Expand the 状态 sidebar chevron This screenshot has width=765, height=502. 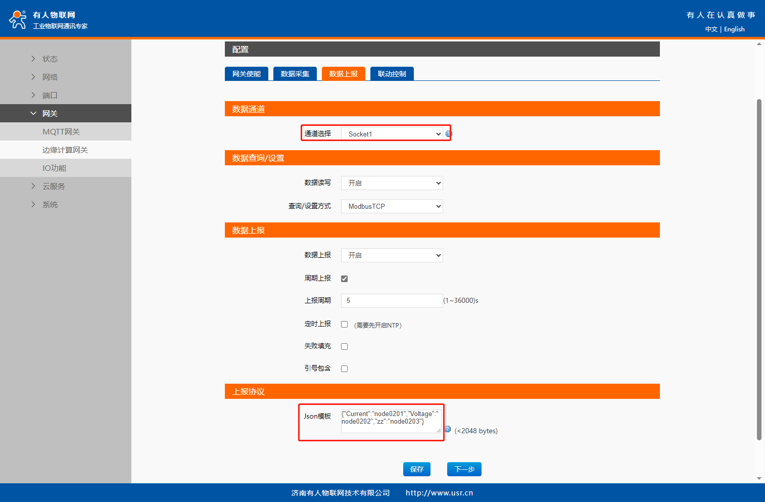(33, 59)
